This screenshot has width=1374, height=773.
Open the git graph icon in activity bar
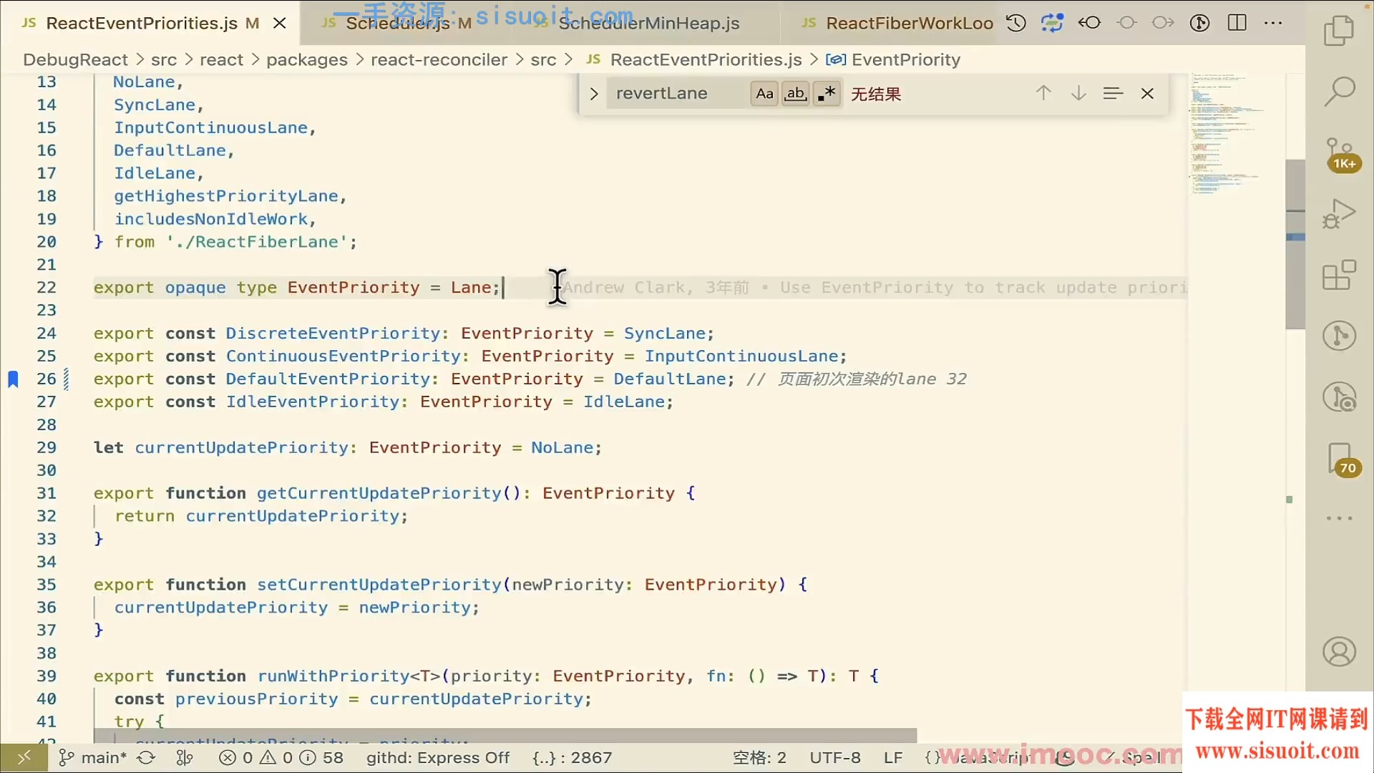1339,335
